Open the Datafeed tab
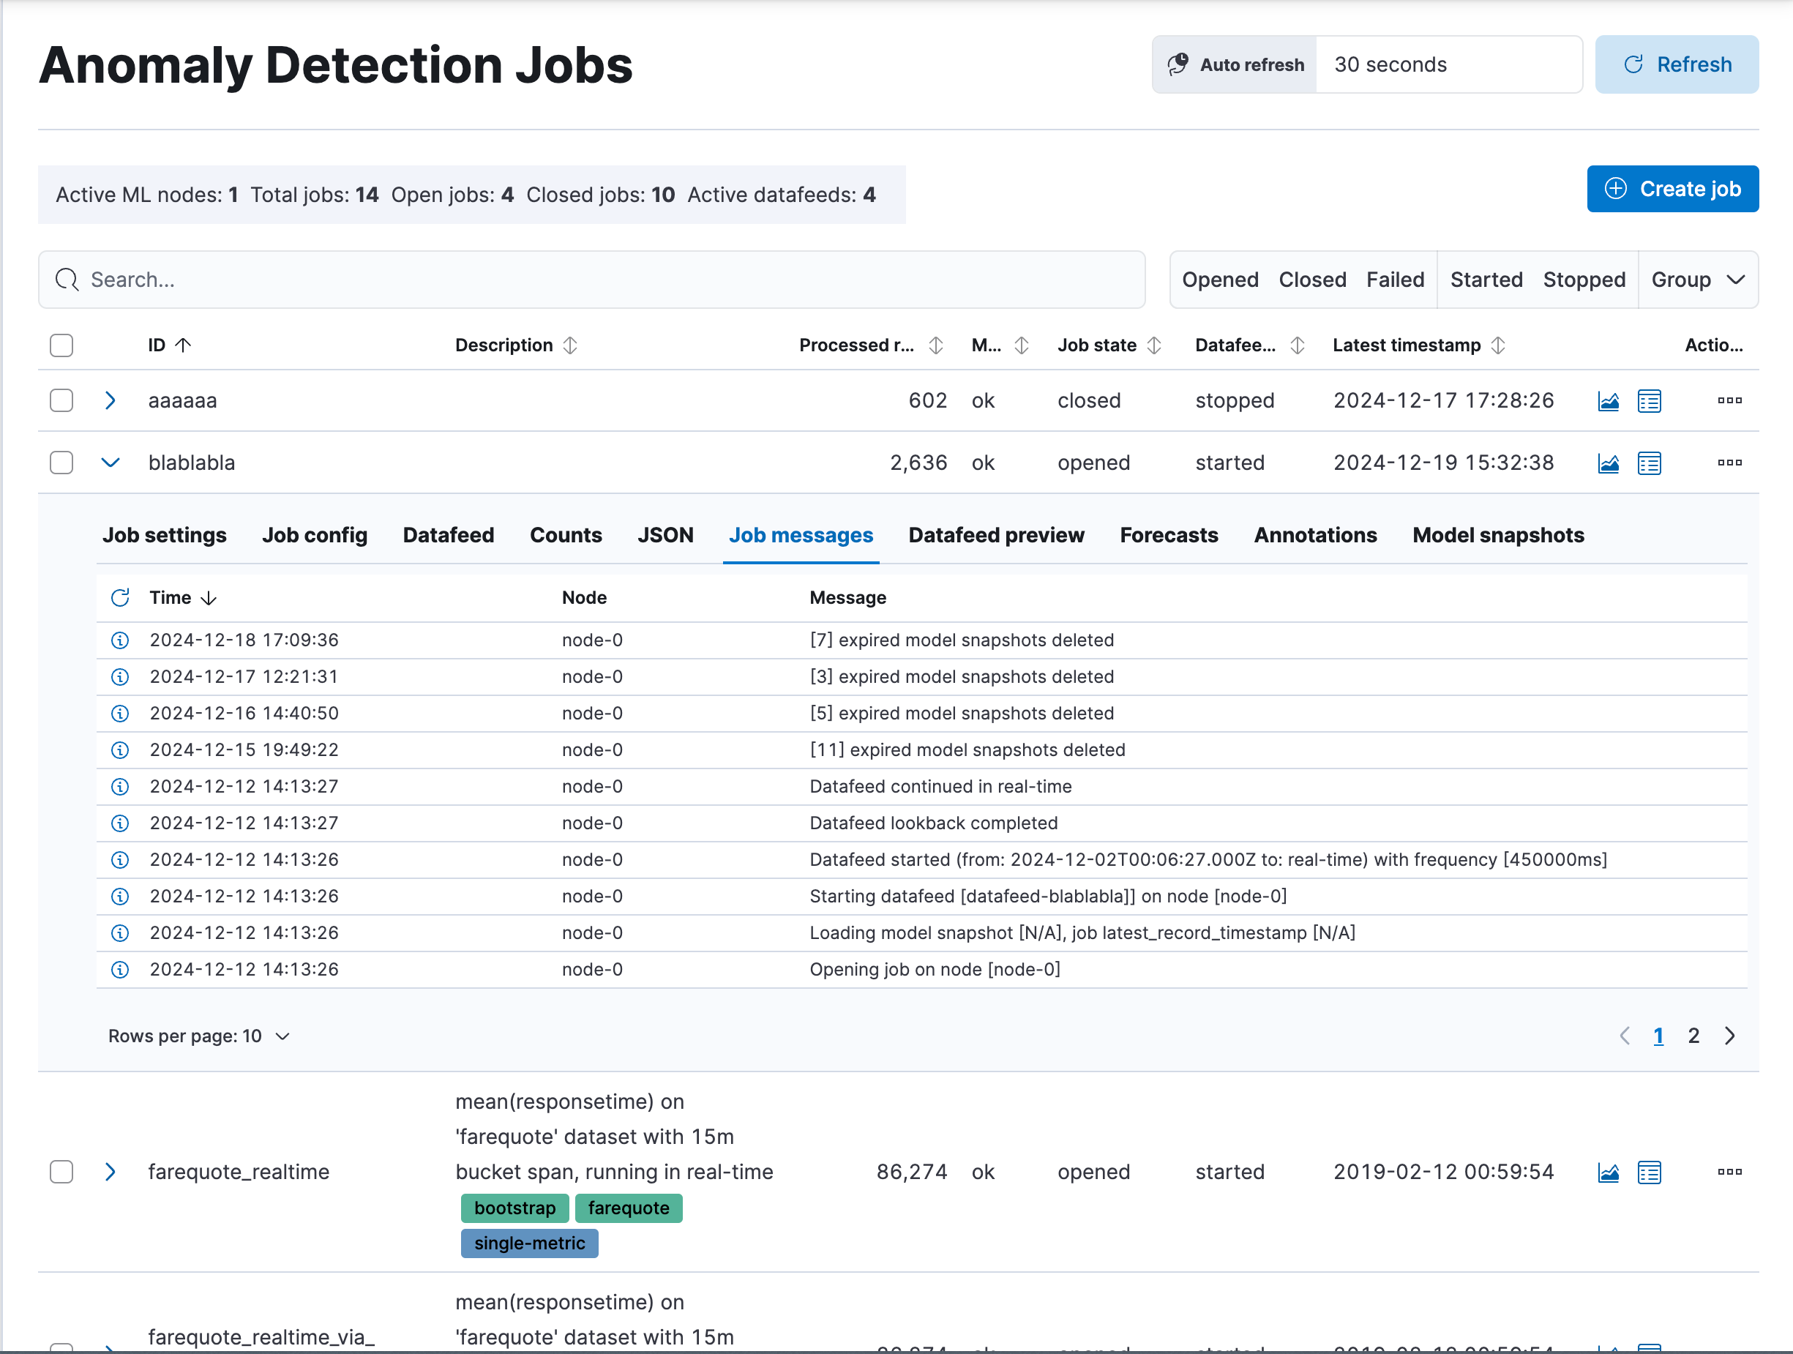Screen dimensions: 1793x1354 tap(448, 535)
